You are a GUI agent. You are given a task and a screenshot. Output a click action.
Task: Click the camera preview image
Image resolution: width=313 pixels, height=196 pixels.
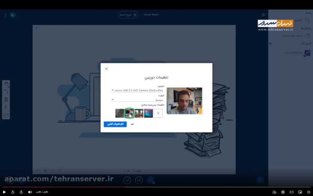click(184, 101)
